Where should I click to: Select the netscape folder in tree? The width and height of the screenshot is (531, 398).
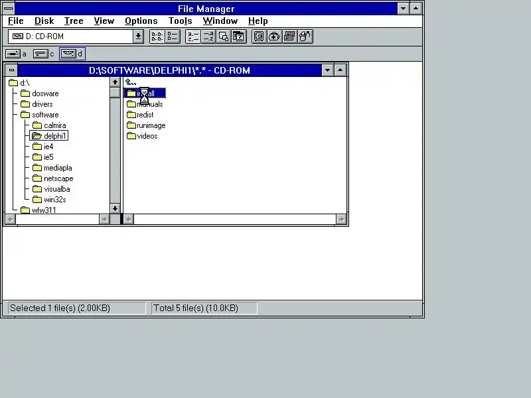click(53, 178)
